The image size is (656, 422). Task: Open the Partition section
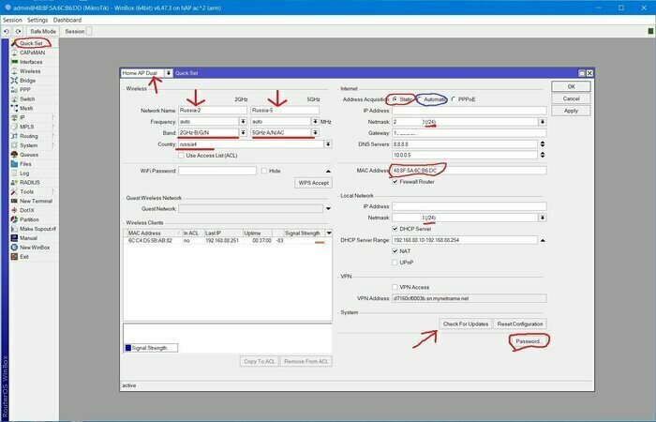[29, 219]
